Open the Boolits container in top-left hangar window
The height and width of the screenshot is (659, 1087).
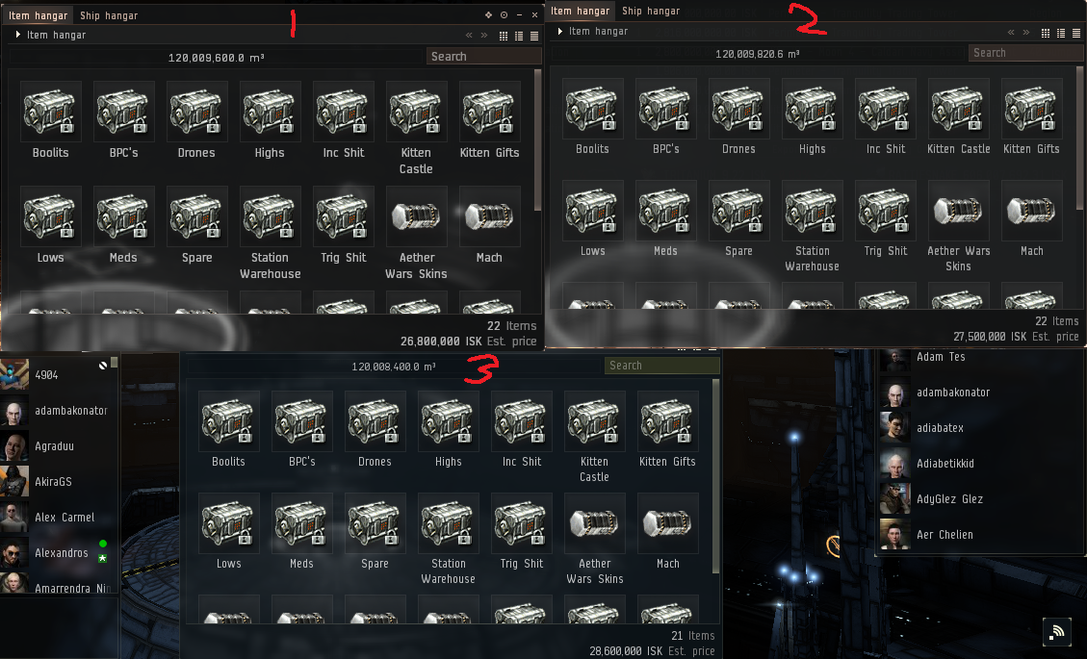coord(51,112)
